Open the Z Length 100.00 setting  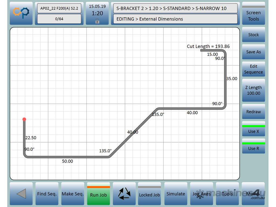[253, 90]
